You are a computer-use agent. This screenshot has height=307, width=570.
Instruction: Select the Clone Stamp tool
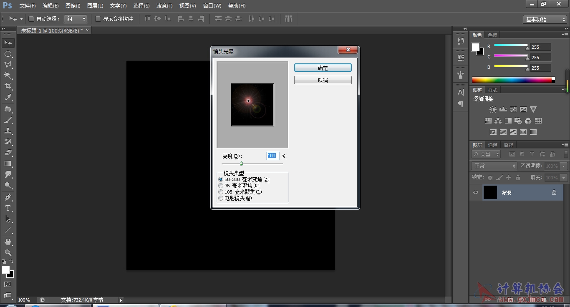pos(8,131)
